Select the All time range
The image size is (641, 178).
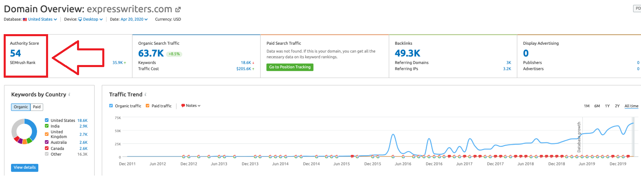tap(632, 106)
